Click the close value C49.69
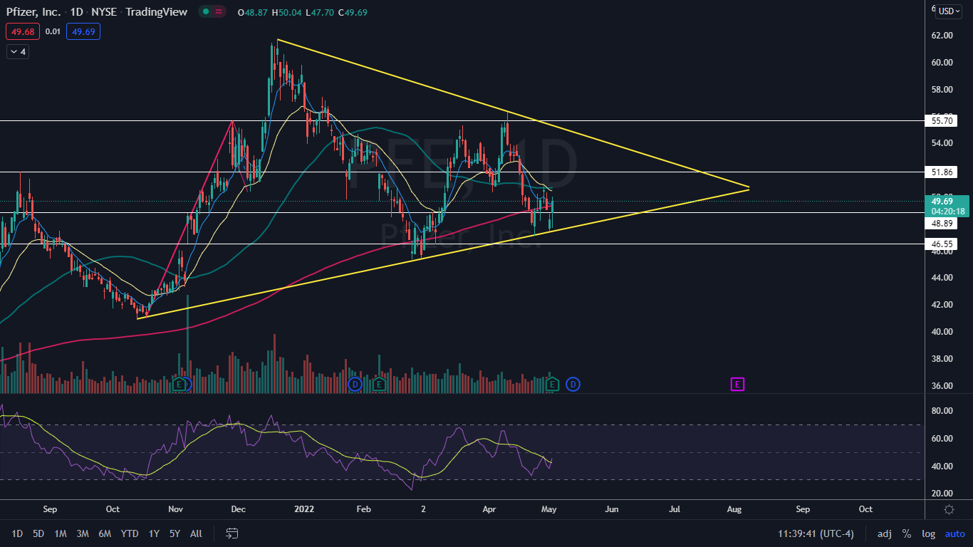 (x=353, y=12)
